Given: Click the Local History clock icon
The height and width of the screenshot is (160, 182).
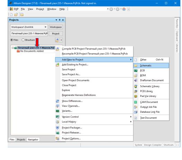Looking at the screenshot, I should [58, 122].
